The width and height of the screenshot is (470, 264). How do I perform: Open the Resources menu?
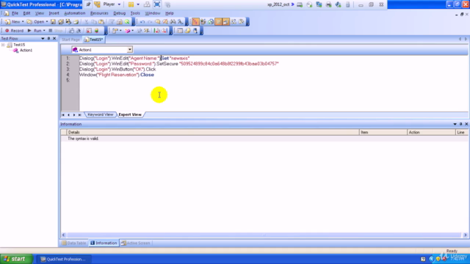pyautogui.click(x=99, y=13)
